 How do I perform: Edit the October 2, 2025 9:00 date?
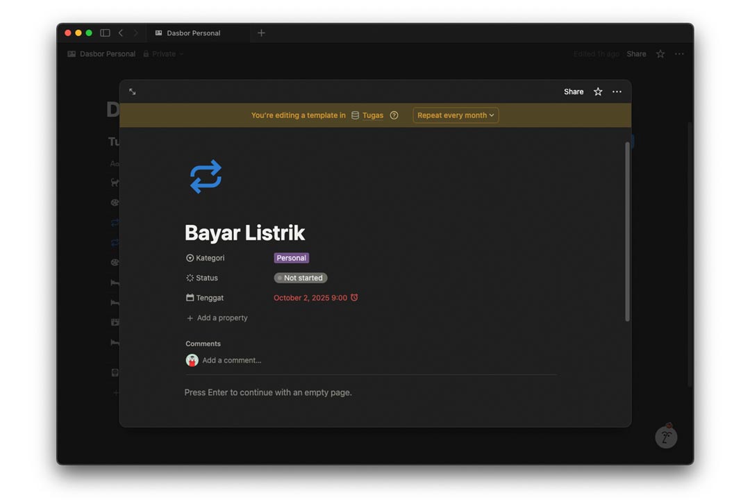310,298
